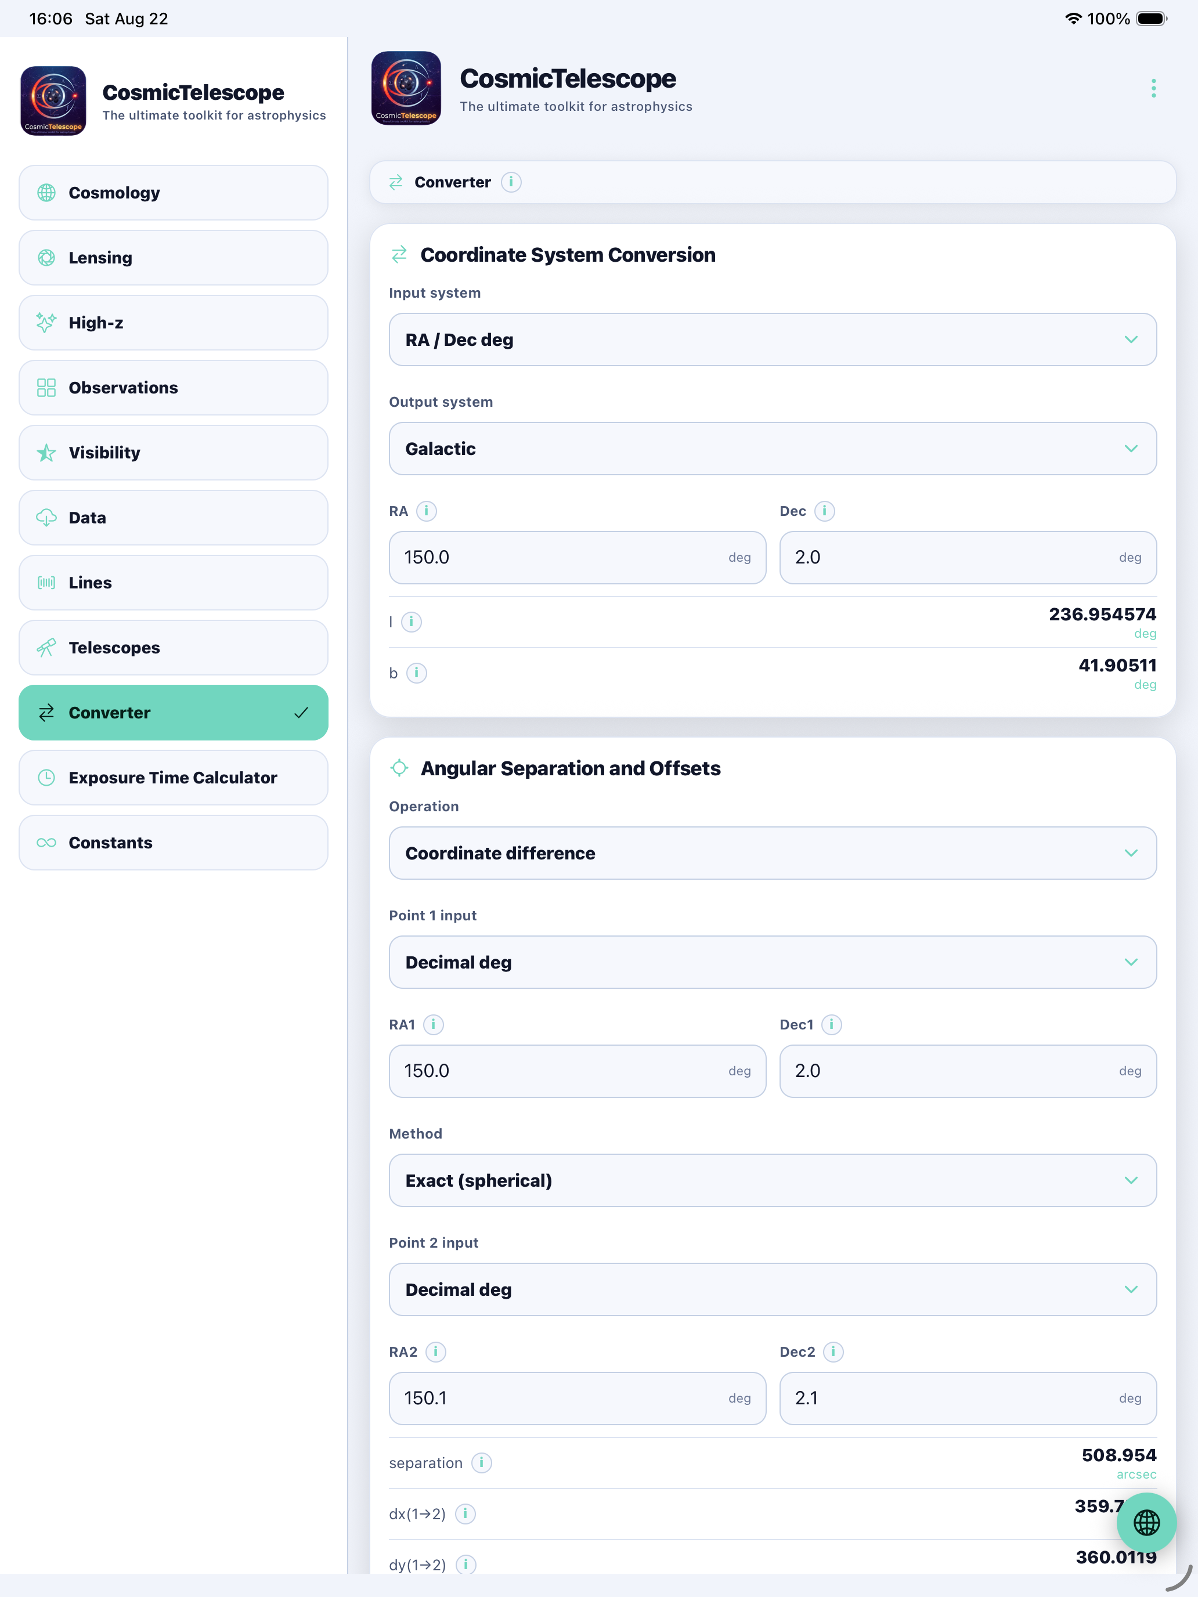Open the Point 1 input dropdown
Screen dimensions: 1198x1597
pos(773,962)
